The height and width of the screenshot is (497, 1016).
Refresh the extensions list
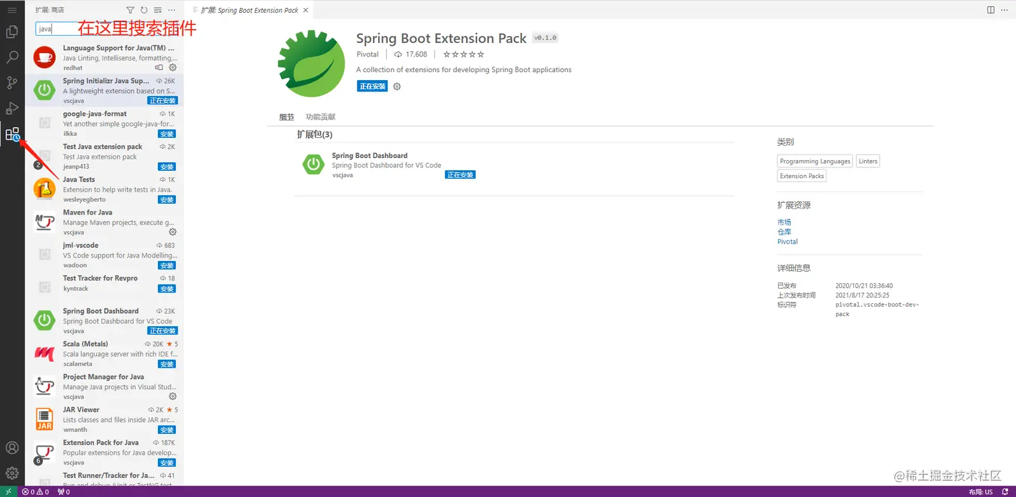point(144,10)
